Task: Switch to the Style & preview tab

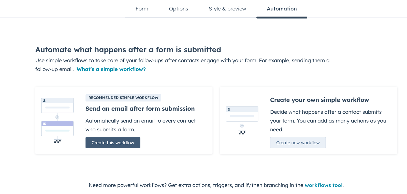Action: pyautogui.click(x=227, y=9)
